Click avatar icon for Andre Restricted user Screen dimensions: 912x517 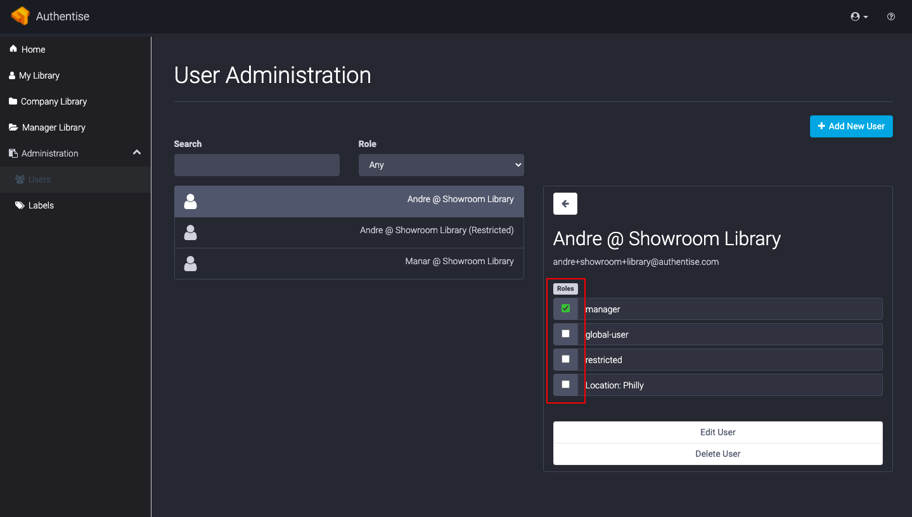190,233
